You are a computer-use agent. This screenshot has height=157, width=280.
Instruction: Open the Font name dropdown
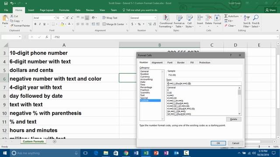tap(54, 18)
